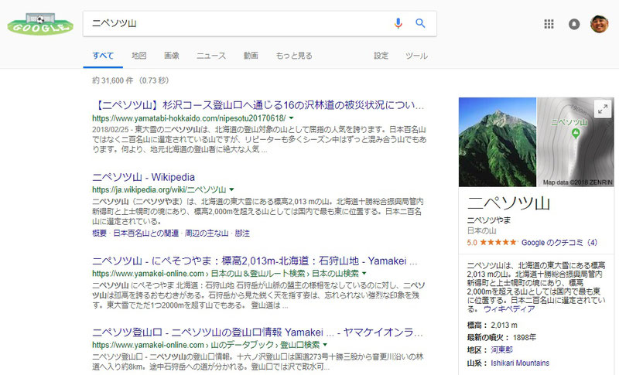Screen dimensions: 619x375
Task: Open Google のクチコミ (4) reviews link
Action: pos(559,243)
